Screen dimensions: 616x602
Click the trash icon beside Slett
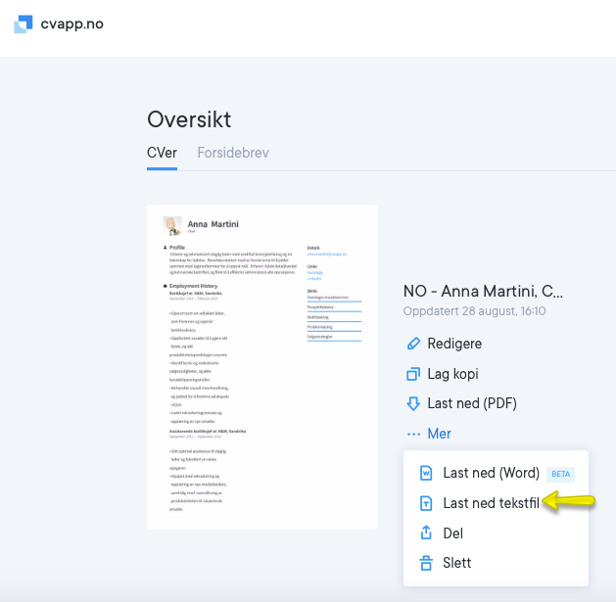point(426,563)
